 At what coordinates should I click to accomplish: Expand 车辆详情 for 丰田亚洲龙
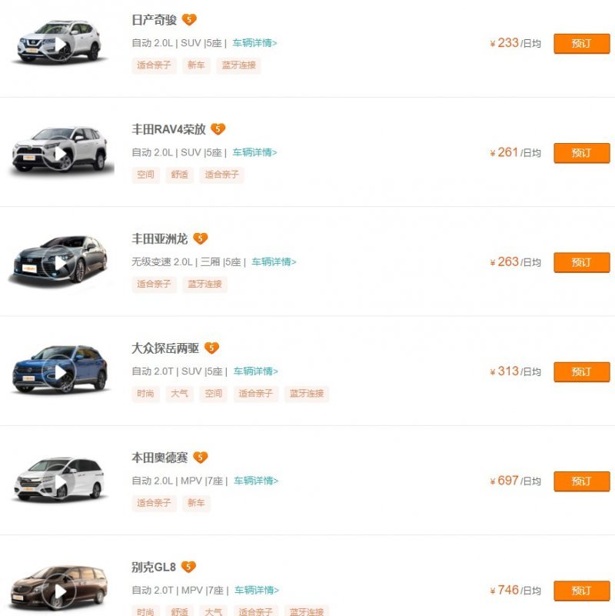tap(274, 261)
